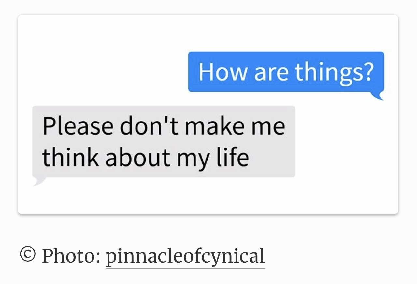This screenshot has height=284, width=417.
Task: Click the word "are" in the blue bubble
Action: coord(271,72)
